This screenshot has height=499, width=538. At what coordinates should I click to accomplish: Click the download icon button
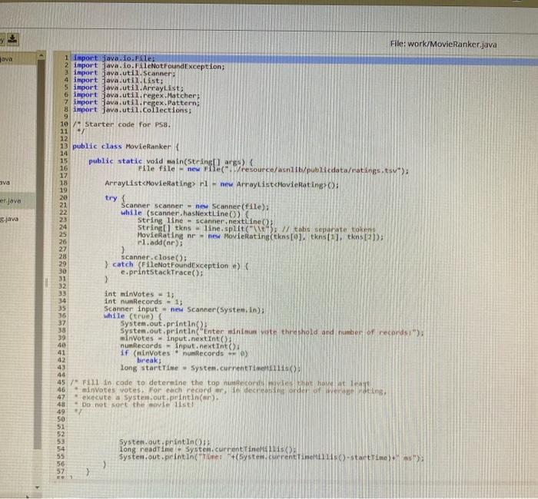pos(13,39)
